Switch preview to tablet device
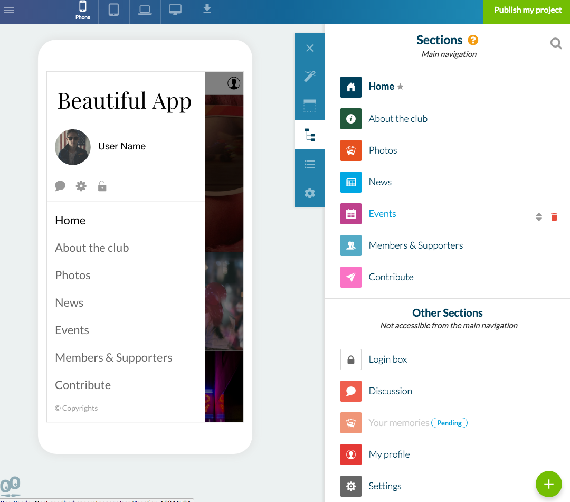The width and height of the screenshot is (570, 502). [x=113, y=10]
